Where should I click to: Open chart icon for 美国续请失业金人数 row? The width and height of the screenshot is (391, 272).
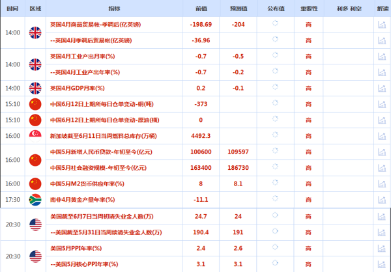click(x=381, y=232)
